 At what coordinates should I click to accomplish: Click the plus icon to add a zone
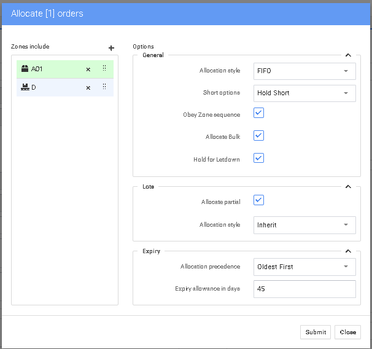point(111,48)
